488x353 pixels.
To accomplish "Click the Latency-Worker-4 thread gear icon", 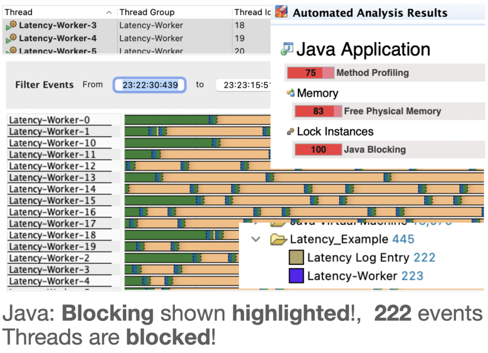I will coord(11,38).
